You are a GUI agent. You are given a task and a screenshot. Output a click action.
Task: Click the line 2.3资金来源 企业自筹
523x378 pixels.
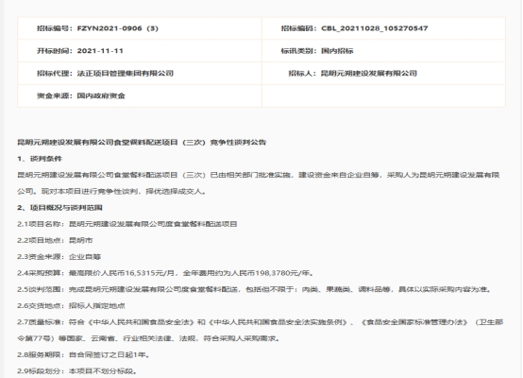pyautogui.click(x=59, y=257)
